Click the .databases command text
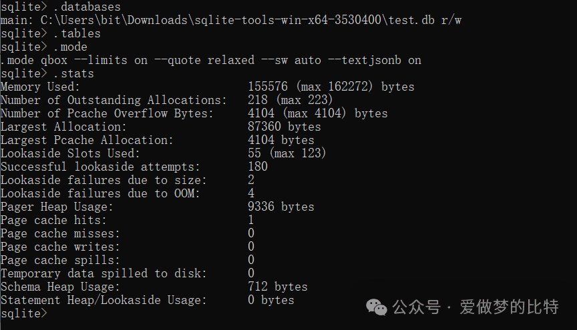 (87, 7)
